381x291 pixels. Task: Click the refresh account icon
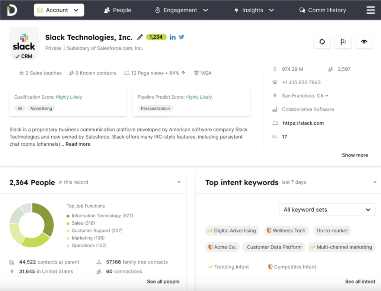322,42
